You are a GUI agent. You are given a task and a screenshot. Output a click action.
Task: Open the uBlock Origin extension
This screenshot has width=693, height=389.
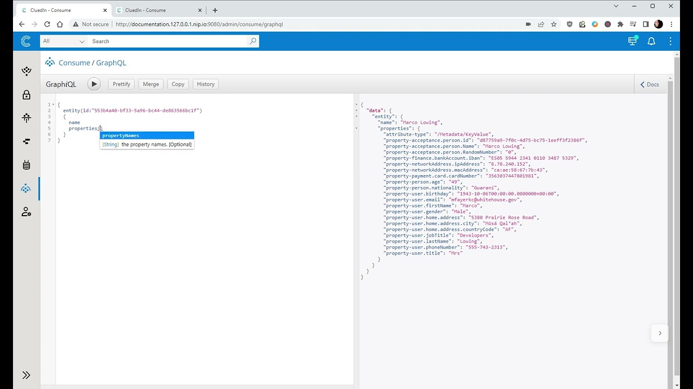[x=570, y=24]
